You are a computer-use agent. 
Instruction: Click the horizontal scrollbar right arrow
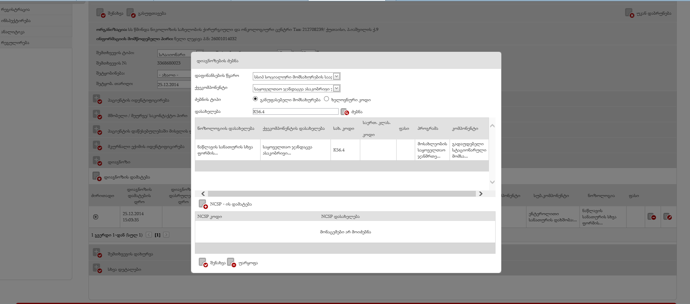pos(480,194)
